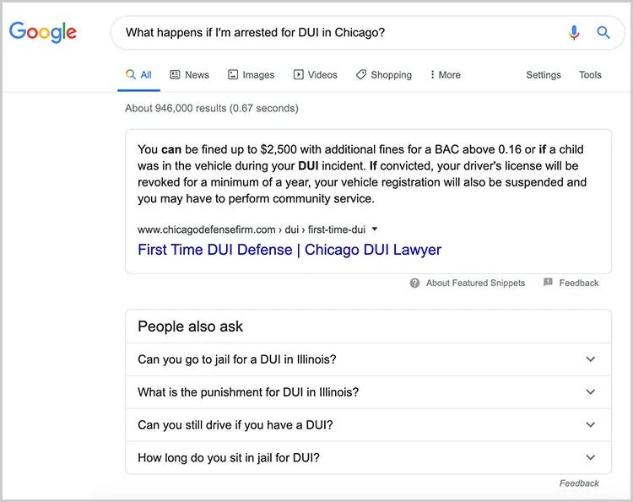The width and height of the screenshot is (633, 502).
Task: Open the search Tools options
Action: pyautogui.click(x=590, y=74)
